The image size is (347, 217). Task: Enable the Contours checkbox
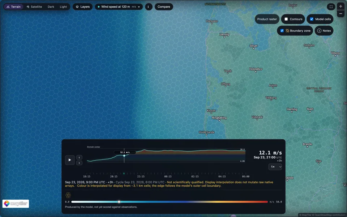(286, 19)
